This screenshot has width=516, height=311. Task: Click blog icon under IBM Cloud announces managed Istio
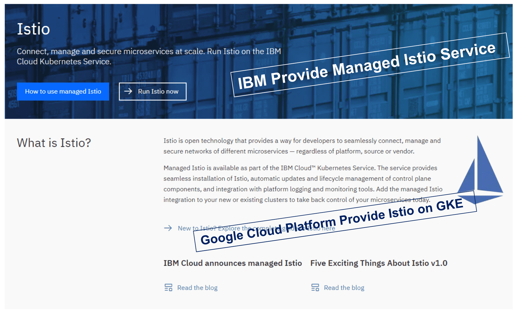[x=168, y=287]
